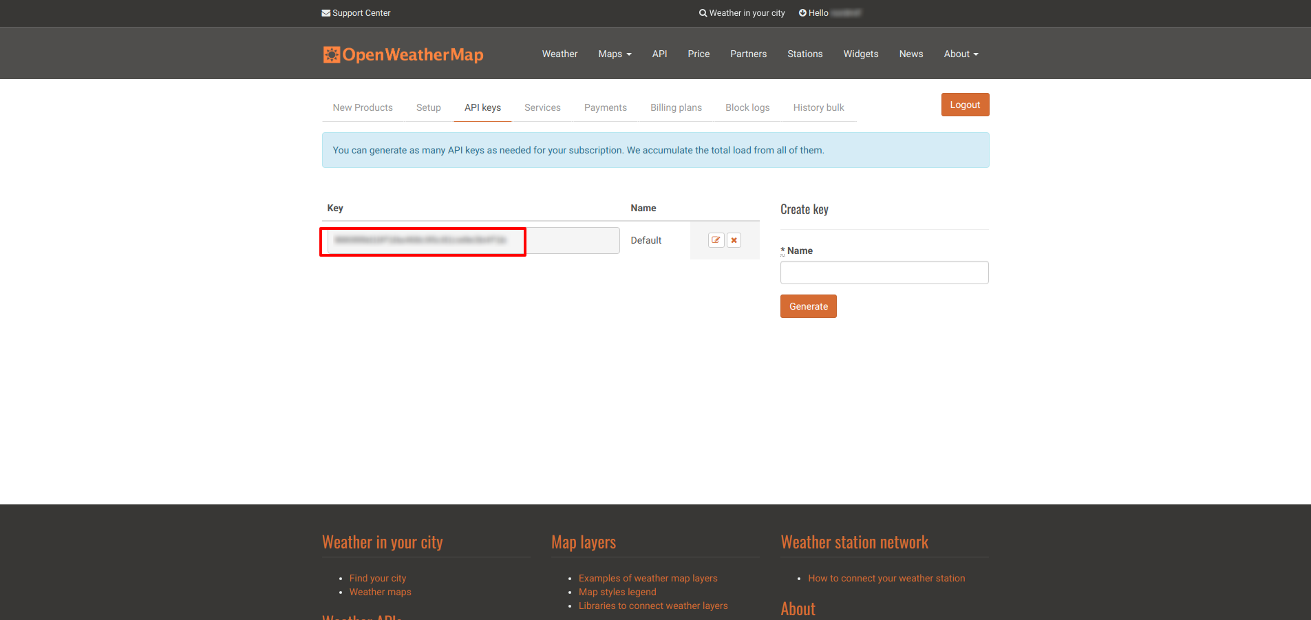Image resolution: width=1311 pixels, height=620 pixels.
Task: Open Weather in your city search
Action: [x=742, y=13]
